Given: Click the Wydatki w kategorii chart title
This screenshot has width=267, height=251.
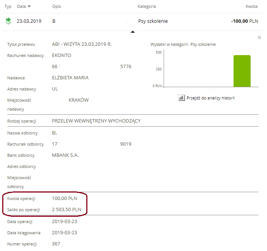Looking at the screenshot, I should (183, 45).
